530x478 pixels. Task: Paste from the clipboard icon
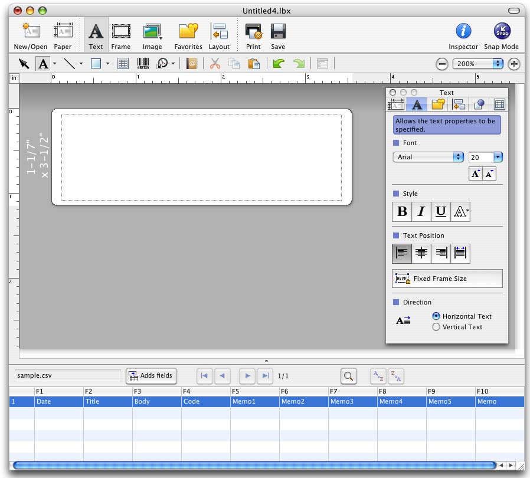coord(254,64)
